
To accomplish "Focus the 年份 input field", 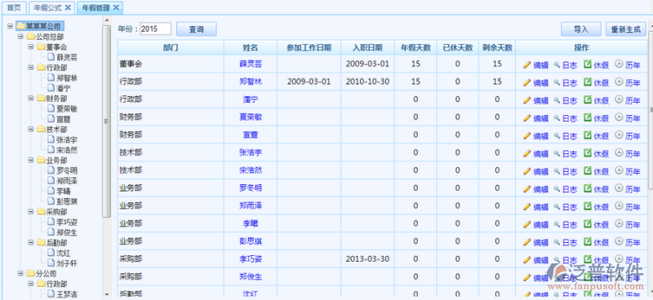I will 155,29.
